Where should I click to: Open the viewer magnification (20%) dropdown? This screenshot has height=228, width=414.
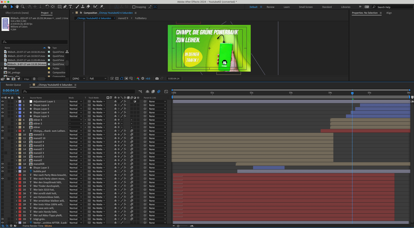79,79
